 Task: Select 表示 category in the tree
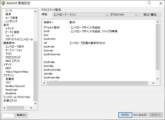(x=6, y=25)
